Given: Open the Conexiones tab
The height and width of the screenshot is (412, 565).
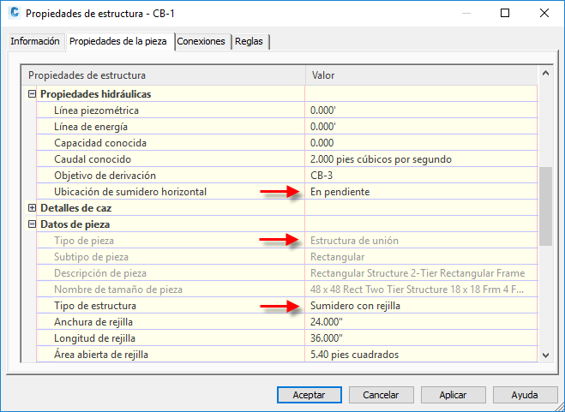Looking at the screenshot, I should click(201, 41).
